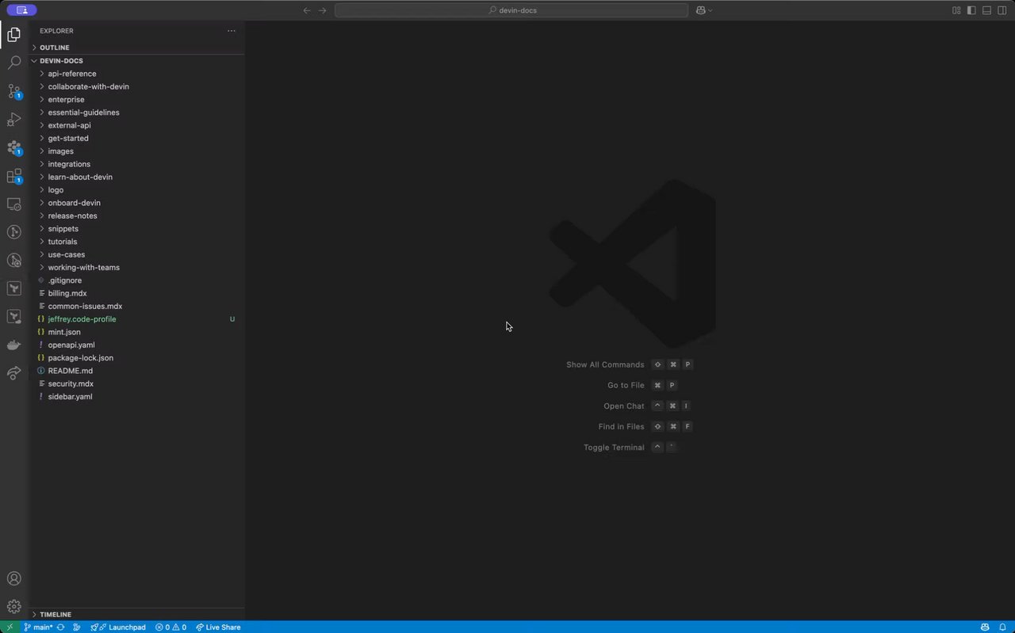Click the Copilot status icon in status bar
The image size is (1015, 633).
[986, 627]
